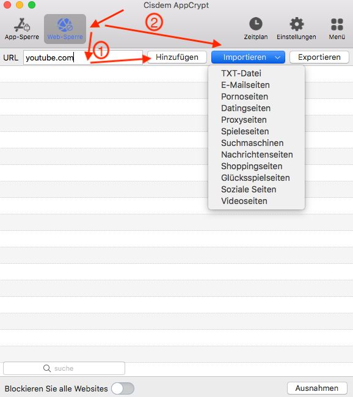Click into the URL input field
This screenshot has height=397, width=353.
83,57
